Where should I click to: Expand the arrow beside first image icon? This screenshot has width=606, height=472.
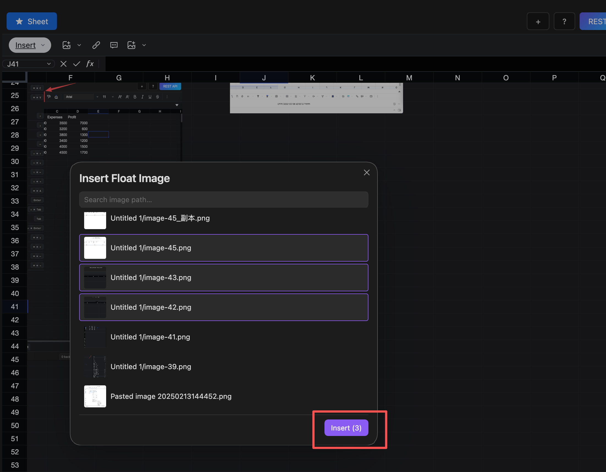(x=79, y=45)
